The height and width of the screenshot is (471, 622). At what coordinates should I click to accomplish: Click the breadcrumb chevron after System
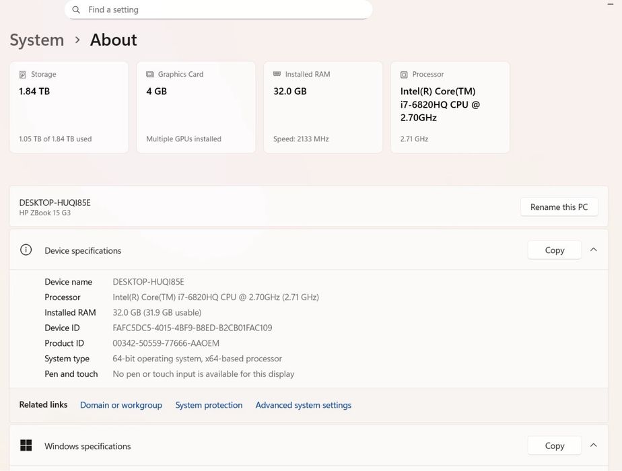[x=77, y=40]
